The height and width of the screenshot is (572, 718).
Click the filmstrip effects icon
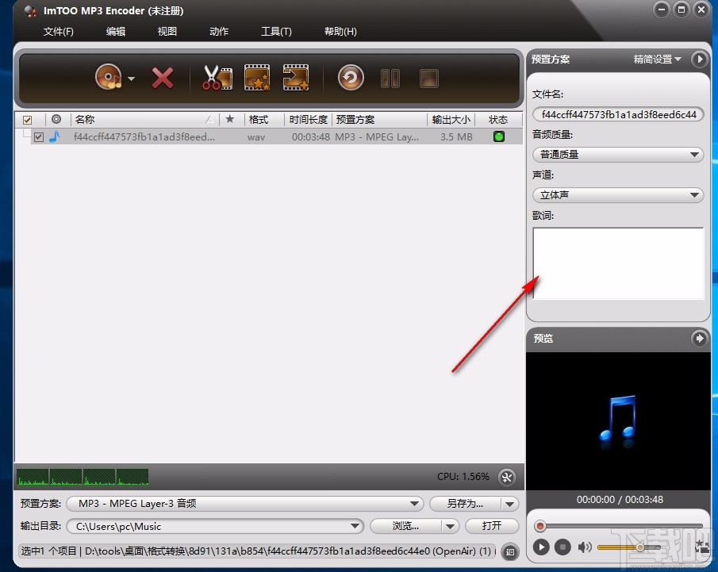pyautogui.click(x=256, y=78)
